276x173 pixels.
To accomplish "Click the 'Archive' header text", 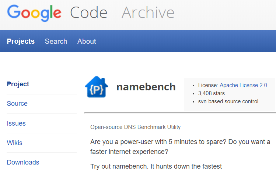I will 148,12.
